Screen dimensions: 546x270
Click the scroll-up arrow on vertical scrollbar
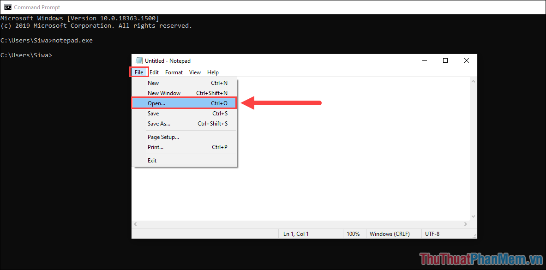point(473,80)
